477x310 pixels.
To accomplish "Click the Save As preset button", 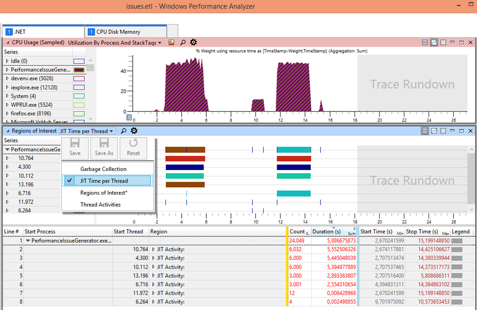I will pos(104,148).
